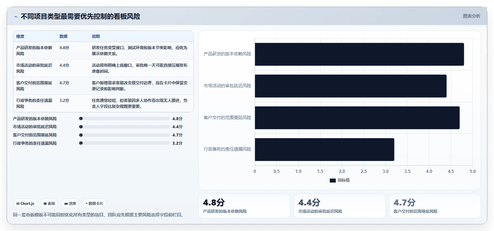Screen dimensions: 494x231
Task: Click the 0.5 tick on the x-axis
Action: click(276, 172)
